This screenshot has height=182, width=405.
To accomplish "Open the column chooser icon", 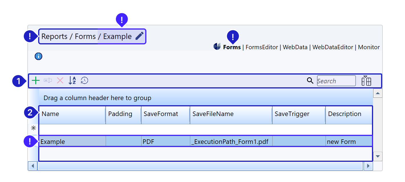I will [366, 81].
